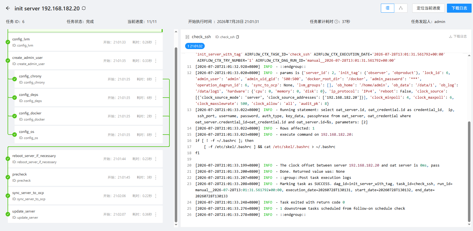Click the 192.168.182.20 address in log line 15

tap(336, 135)
